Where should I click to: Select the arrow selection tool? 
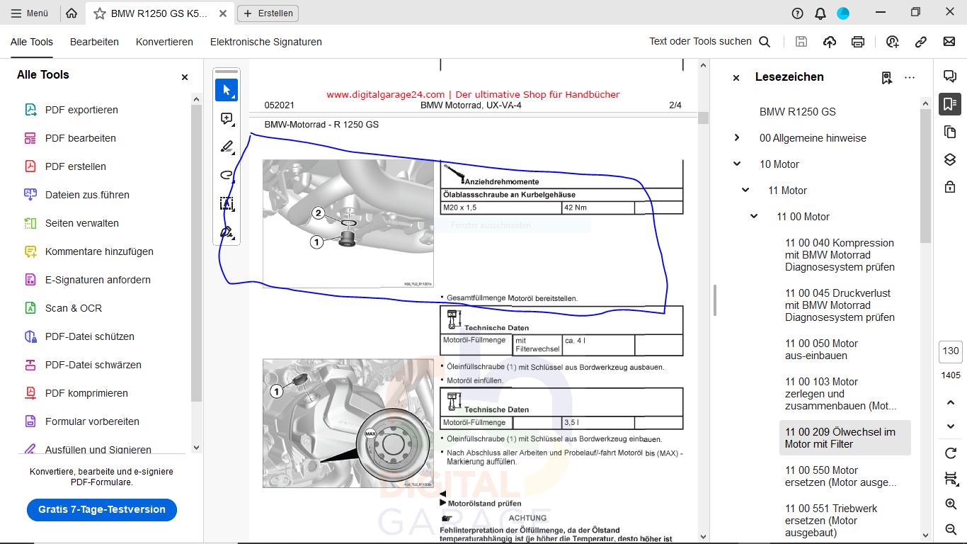click(x=227, y=90)
